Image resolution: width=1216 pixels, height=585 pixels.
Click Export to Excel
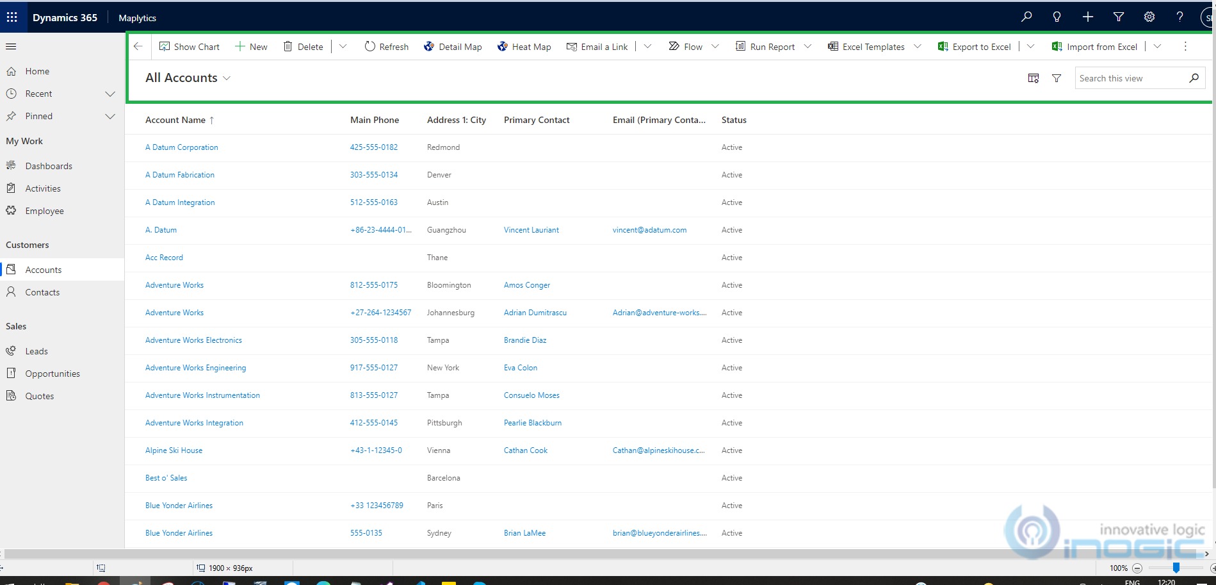tap(975, 47)
